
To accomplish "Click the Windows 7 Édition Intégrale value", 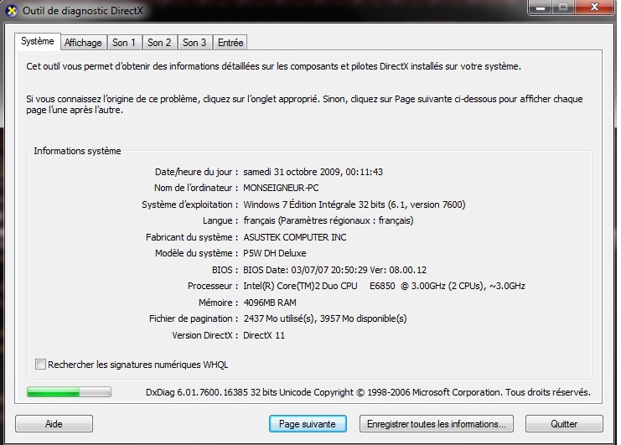I will pyautogui.click(x=354, y=204).
